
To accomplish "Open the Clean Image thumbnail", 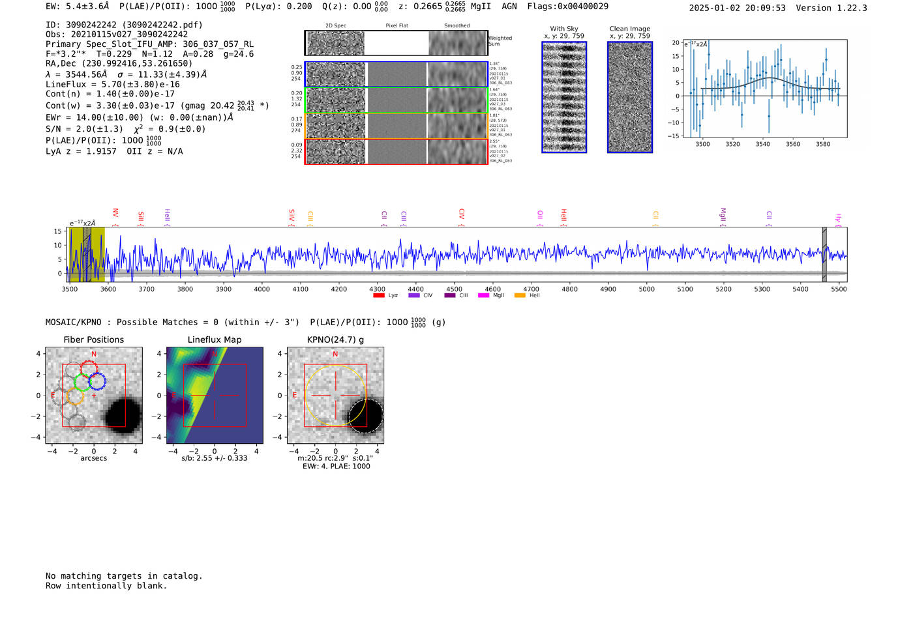I will [x=630, y=97].
